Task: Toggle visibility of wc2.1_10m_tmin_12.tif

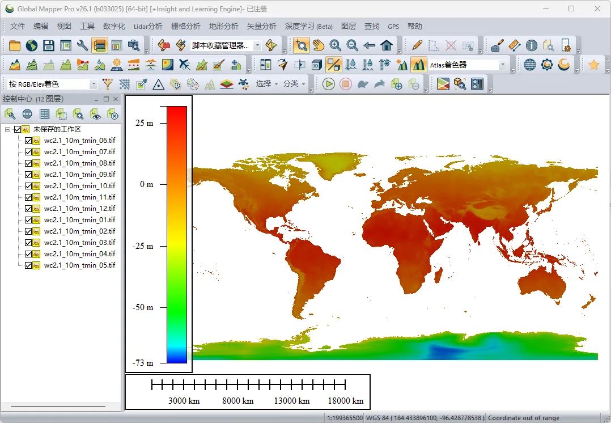Action: [x=28, y=209]
